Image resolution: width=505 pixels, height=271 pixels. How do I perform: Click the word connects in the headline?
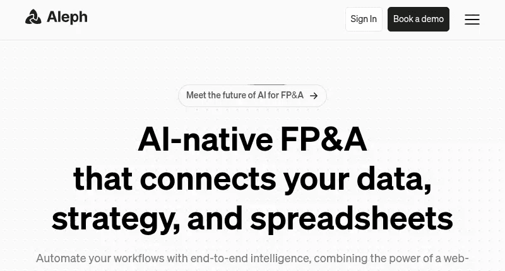[208, 179]
